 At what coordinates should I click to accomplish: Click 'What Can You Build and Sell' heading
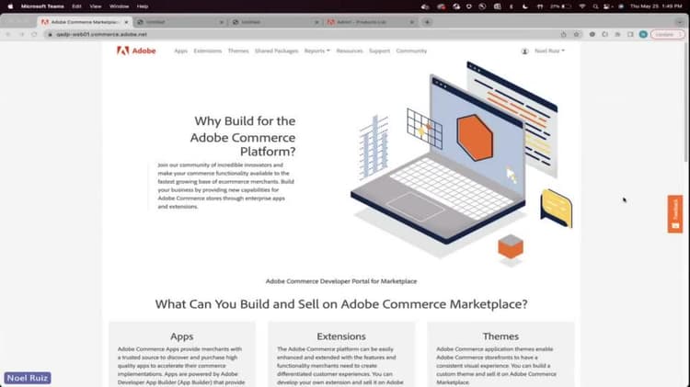point(341,304)
